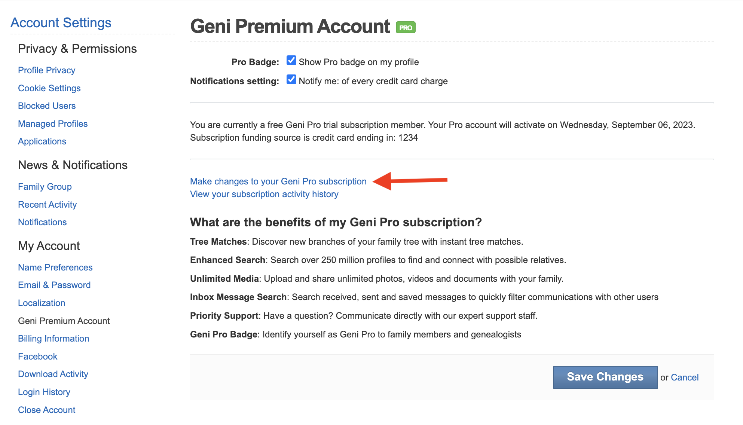743x425 pixels.
Task: Cancel the account changes
Action: pyautogui.click(x=685, y=377)
